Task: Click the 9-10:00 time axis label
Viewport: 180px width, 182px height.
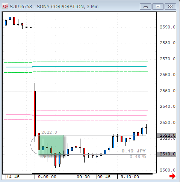Action: coord(130,177)
